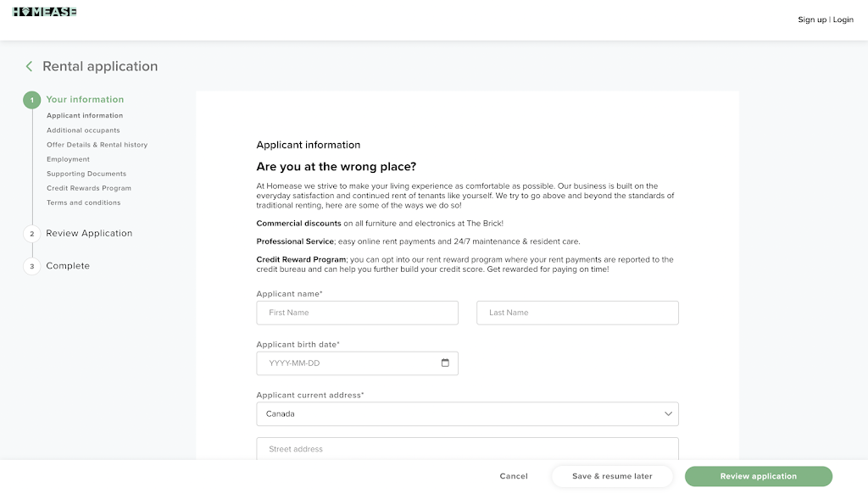Click the Login link
Viewport: 868px width, 493px height.
pos(843,19)
